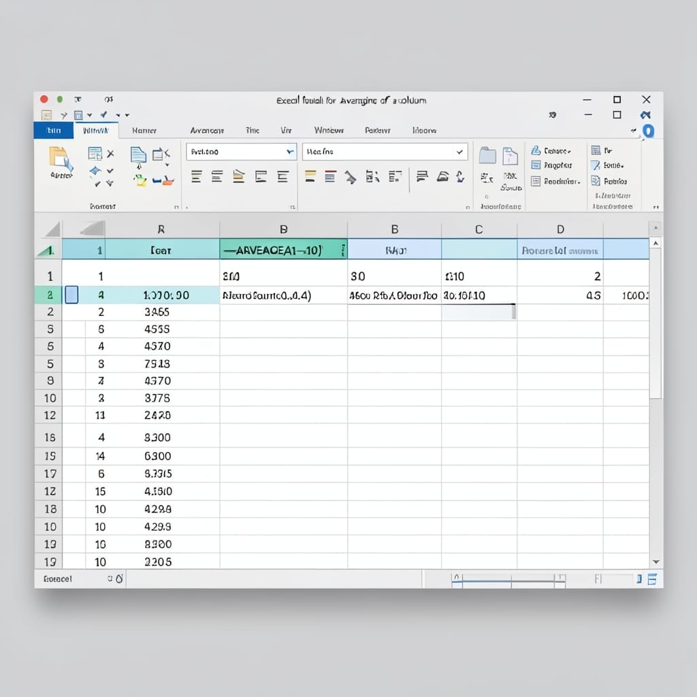Open the "Reodidar" dropdown in the ribbon
The image size is (697, 697).
click(x=556, y=181)
